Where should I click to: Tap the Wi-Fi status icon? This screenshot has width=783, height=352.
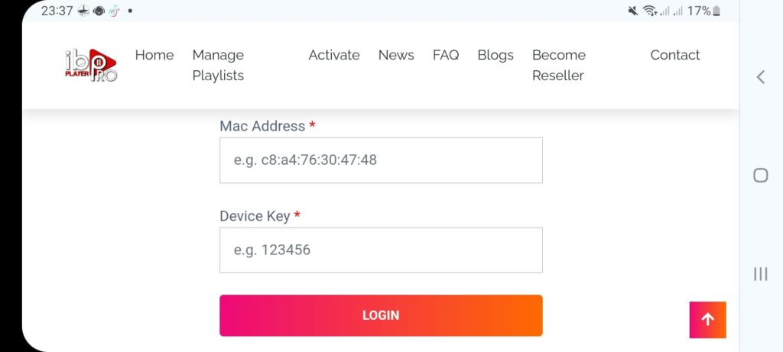tap(650, 11)
